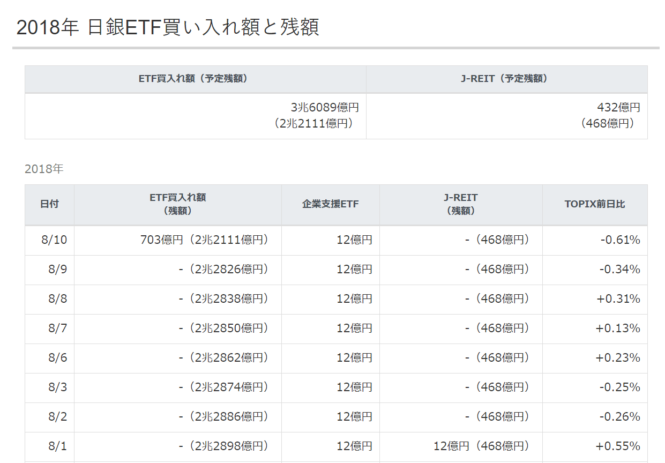Click the 3兆6089億円 summary total

(325, 108)
